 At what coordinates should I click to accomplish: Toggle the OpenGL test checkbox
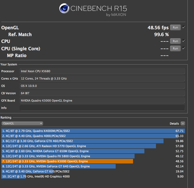pos(184,27)
